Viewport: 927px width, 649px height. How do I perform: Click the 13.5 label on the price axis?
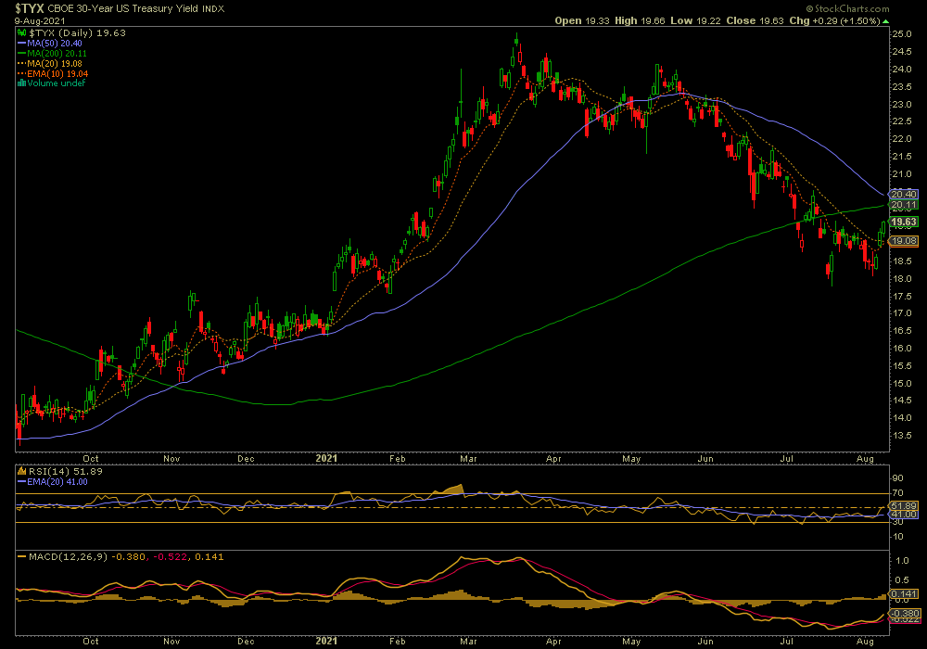tap(902, 436)
